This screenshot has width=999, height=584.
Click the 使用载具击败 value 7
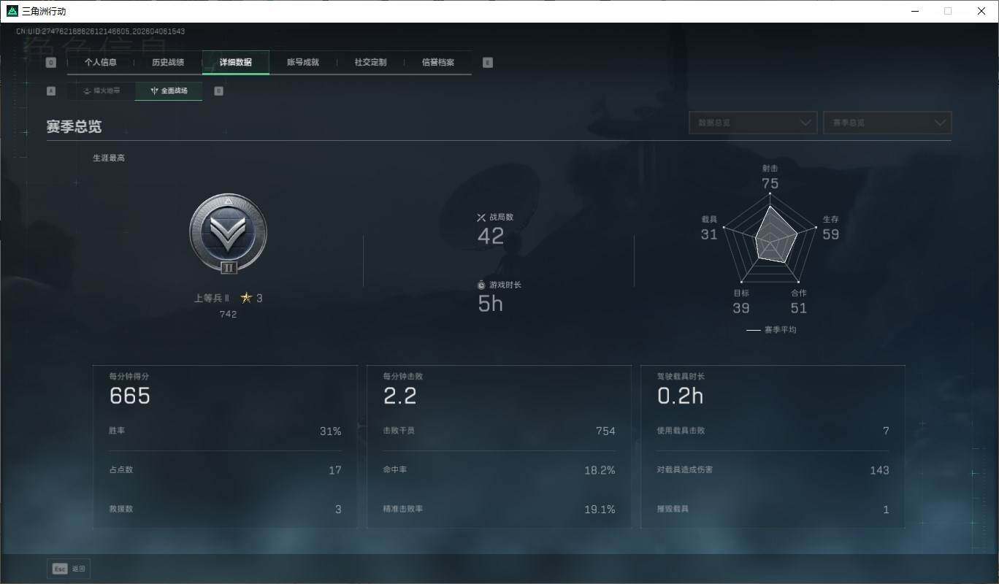[886, 431]
